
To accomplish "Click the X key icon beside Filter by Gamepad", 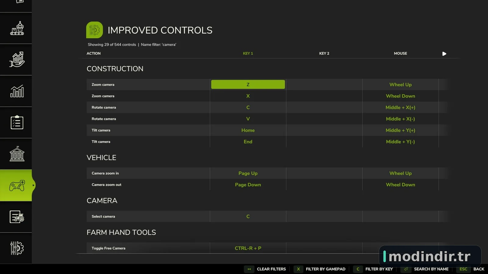I will [x=298, y=269].
